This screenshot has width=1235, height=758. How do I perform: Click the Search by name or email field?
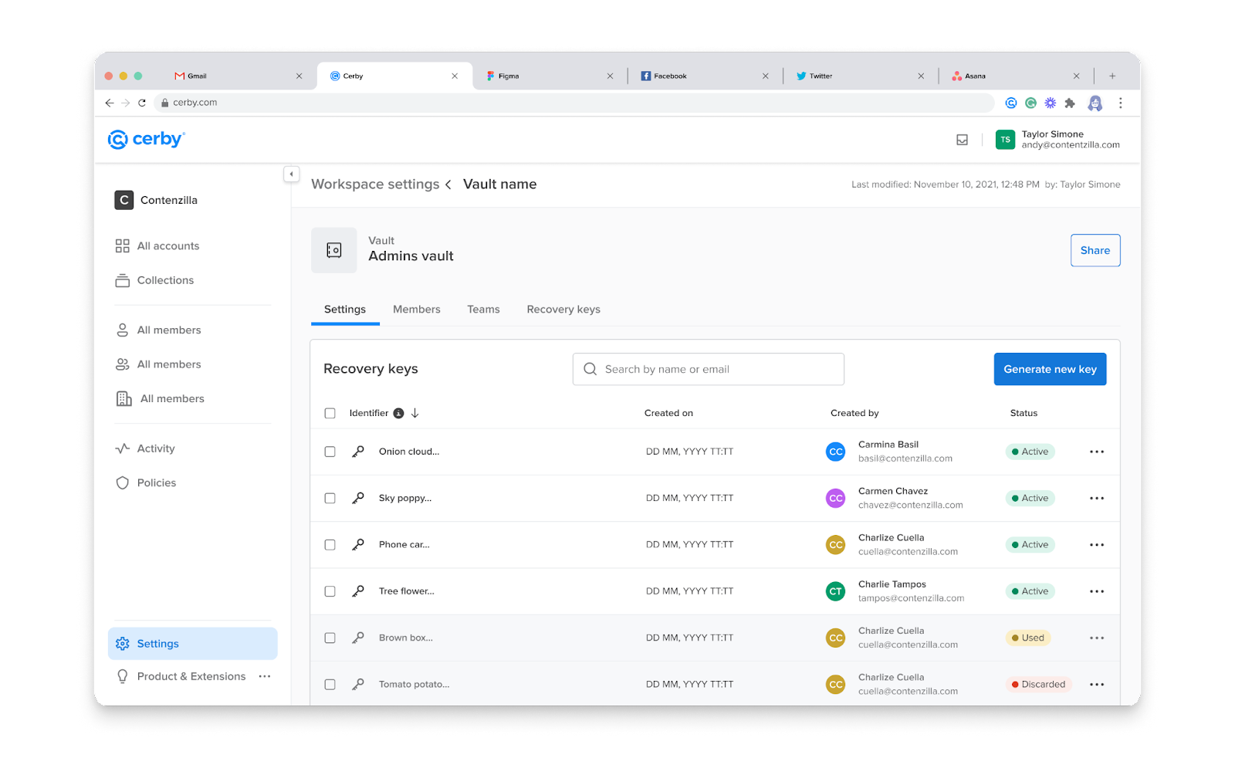pos(708,369)
